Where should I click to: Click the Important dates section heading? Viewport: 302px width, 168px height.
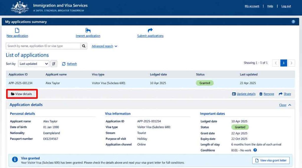(212, 114)
